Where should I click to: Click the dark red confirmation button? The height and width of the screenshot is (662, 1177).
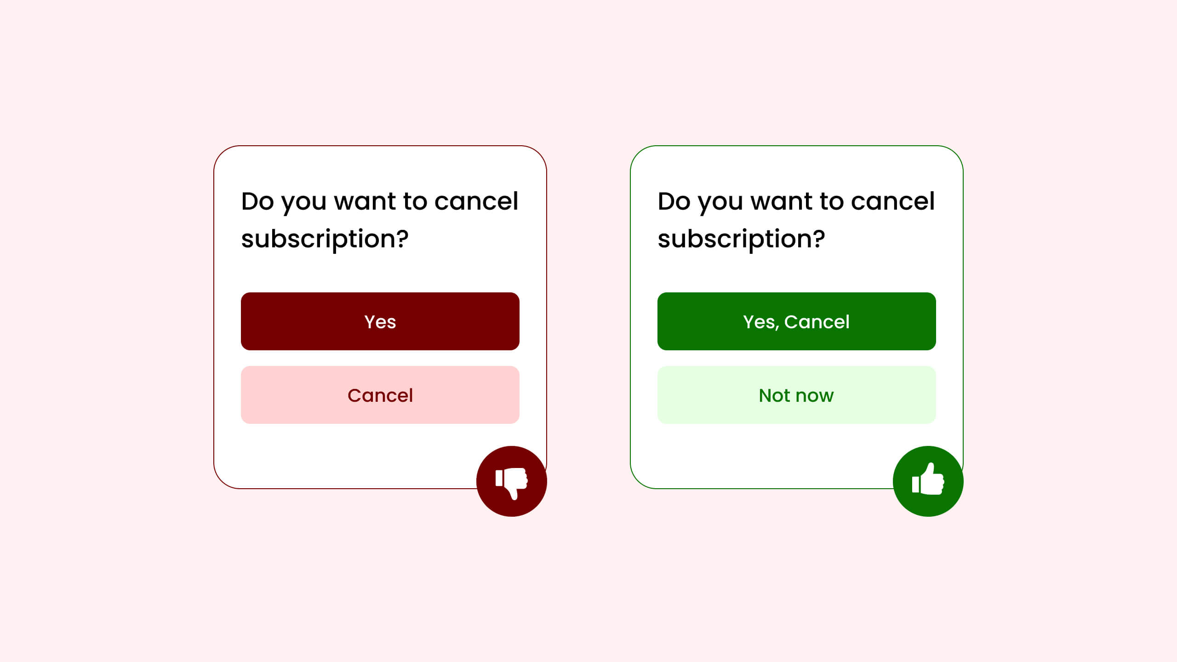380,321
